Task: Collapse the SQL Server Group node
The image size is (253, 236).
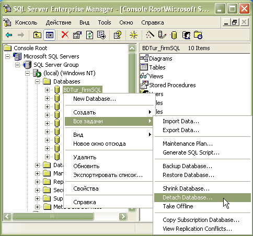Action: click(17, 65)
